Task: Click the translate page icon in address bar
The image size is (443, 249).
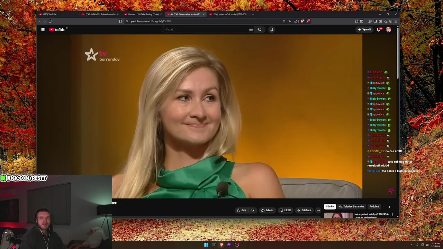Action: click(290, 21)
